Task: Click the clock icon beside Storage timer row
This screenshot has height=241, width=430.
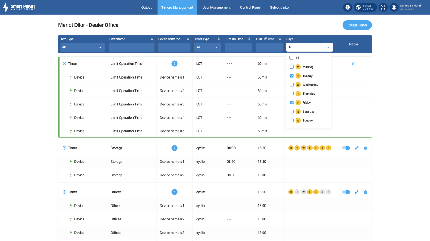Action: coord(64,148)
